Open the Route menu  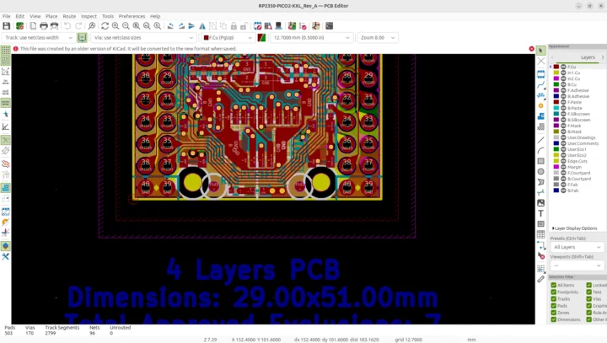(69, 16)
